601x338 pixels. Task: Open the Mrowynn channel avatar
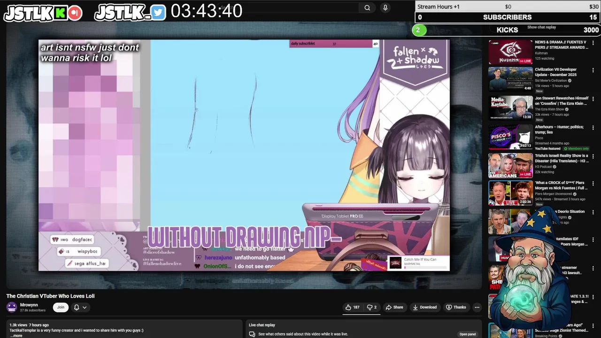[12, 307]
